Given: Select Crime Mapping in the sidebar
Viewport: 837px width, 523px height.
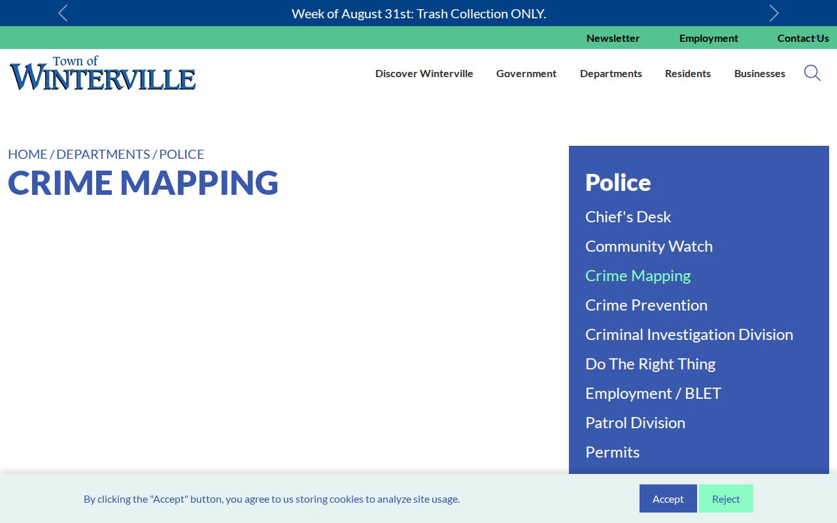Looking at the screenshot, I should pyautogui.click(x=638, y=276).
